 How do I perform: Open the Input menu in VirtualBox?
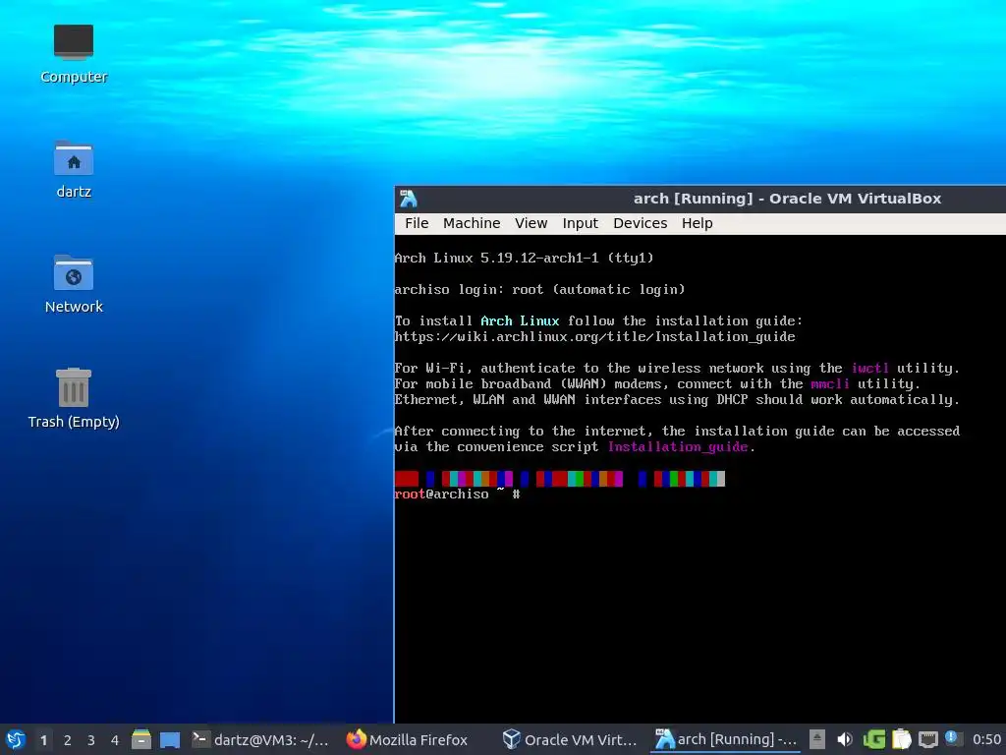[580, 223]
